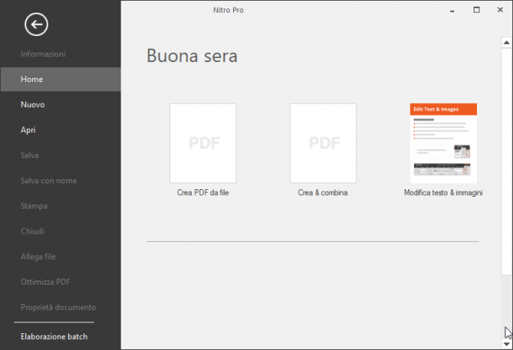Click the scrollbar down arrow

[506, 344]
